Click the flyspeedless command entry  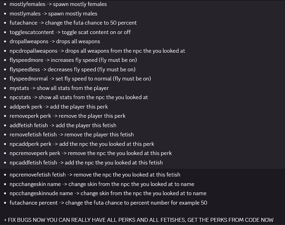(x=72, y=69)
